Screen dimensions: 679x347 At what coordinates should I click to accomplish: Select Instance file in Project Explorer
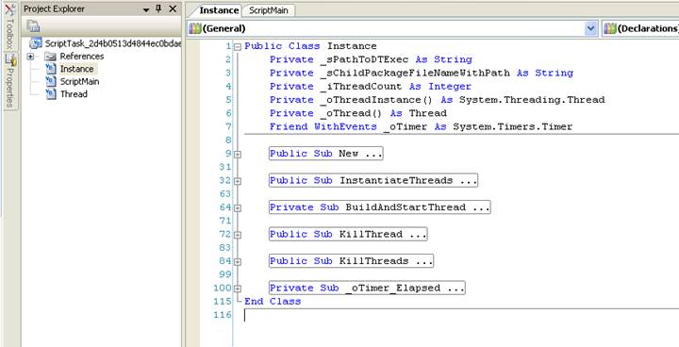(x=76, y=69)
